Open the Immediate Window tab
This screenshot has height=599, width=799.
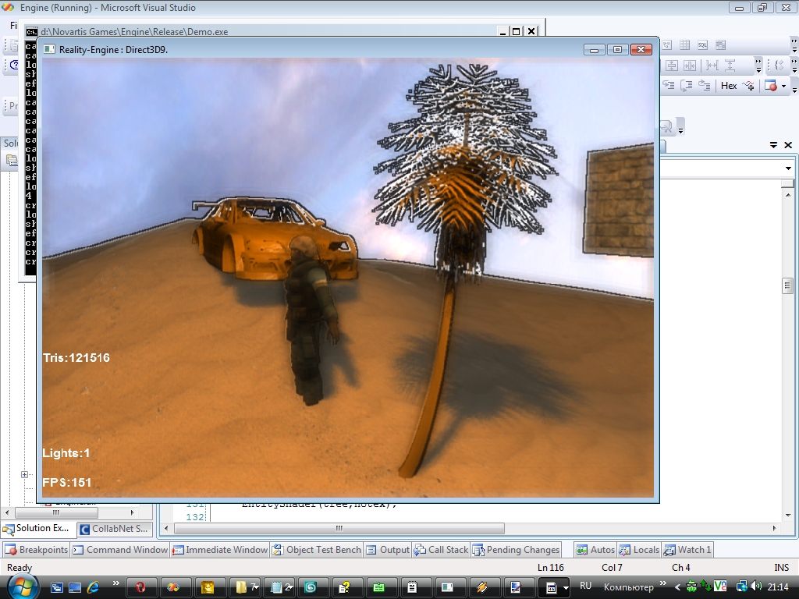tap(220, 550)
